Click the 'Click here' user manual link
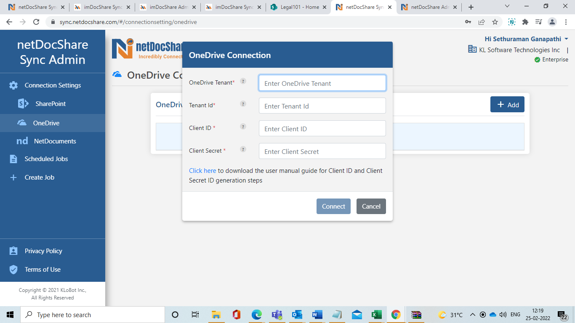Image resolution: width=575 pixels, height=323 pixels. (x=202, y=171)
